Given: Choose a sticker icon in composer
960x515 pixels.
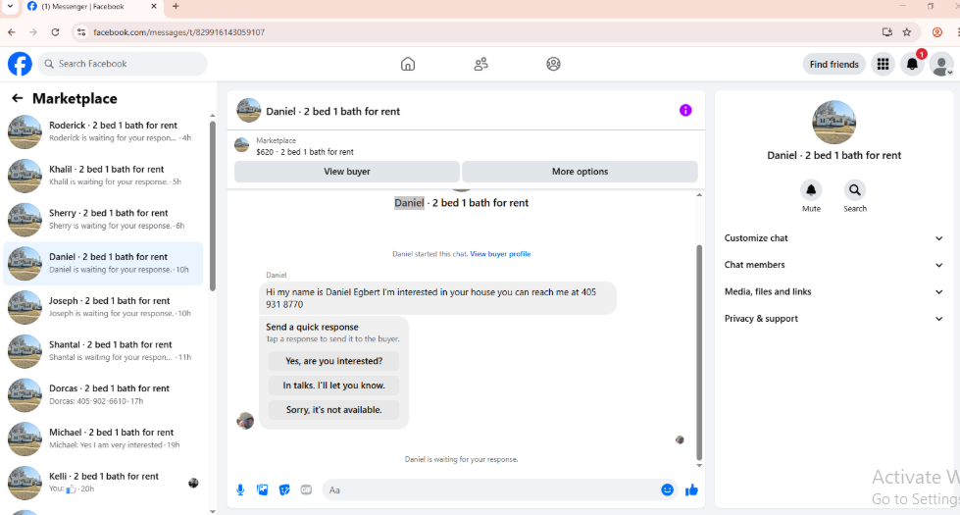Looking at the screenshot, I should point(284,489).
